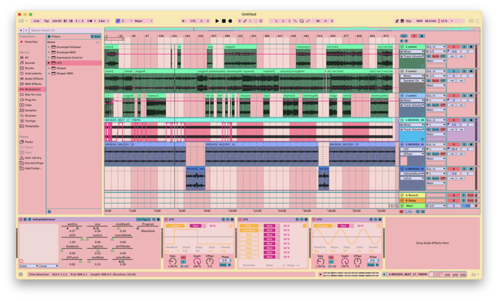Arm recording on track 3
Viewport: 498px width, 300px height.
pos(471,96)
